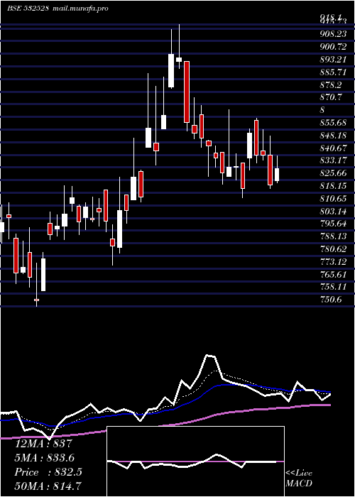Select the 833.17 price axis label
This screenshot has height=497, width=355.
332,160
